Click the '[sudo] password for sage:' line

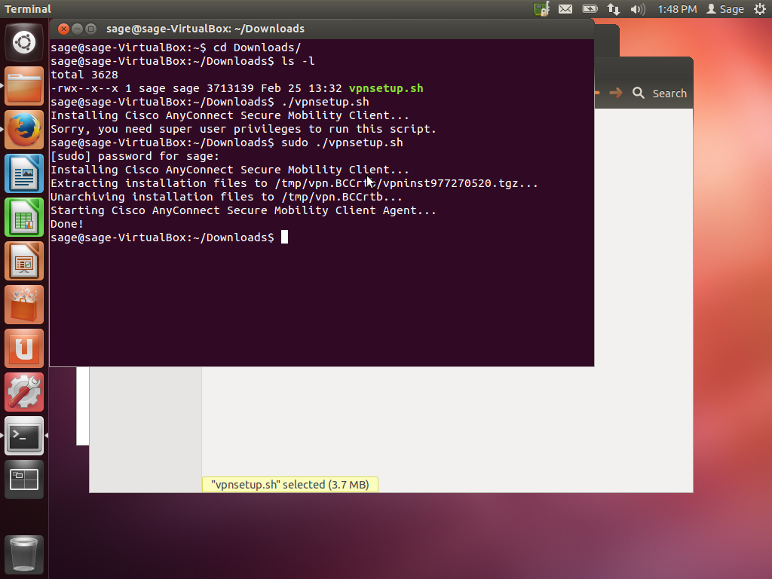135,156
